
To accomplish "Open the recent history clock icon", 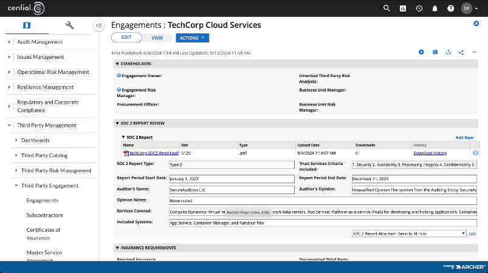I will pos(419,8).
